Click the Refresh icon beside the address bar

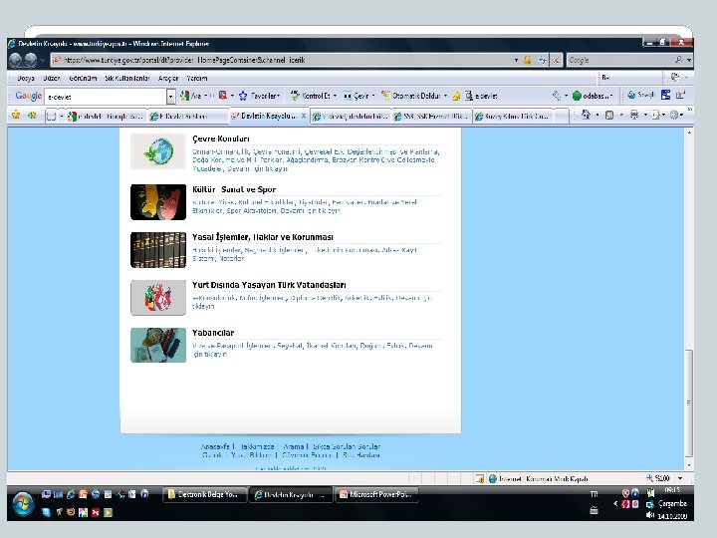[543, 60]
